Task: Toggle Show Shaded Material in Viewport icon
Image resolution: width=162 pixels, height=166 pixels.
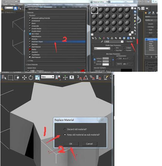Action: 124,38
